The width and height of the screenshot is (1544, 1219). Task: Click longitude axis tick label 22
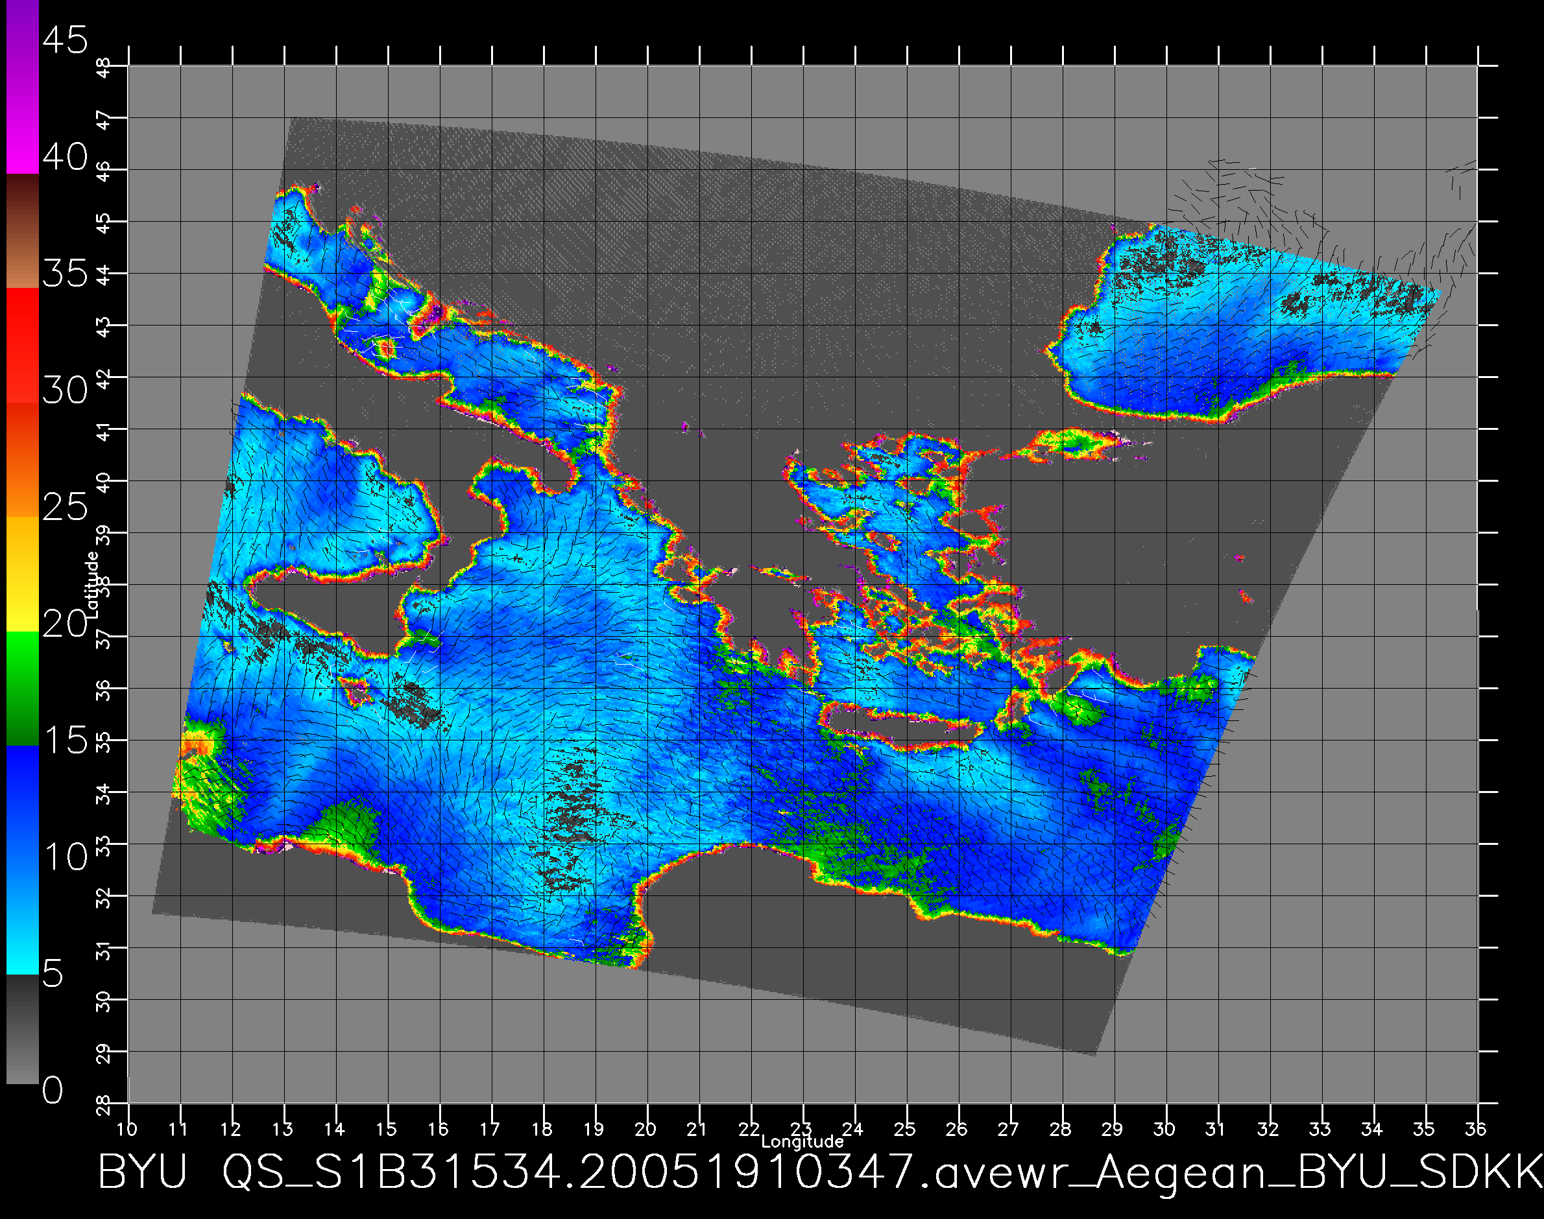point(749,1128)
